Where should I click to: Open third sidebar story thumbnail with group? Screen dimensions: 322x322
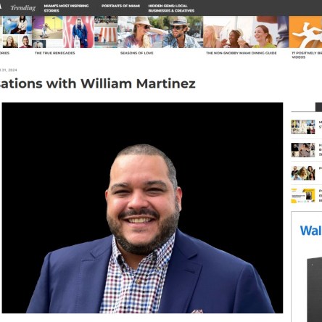point(303,173)
